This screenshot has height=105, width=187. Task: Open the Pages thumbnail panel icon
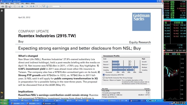2,11
